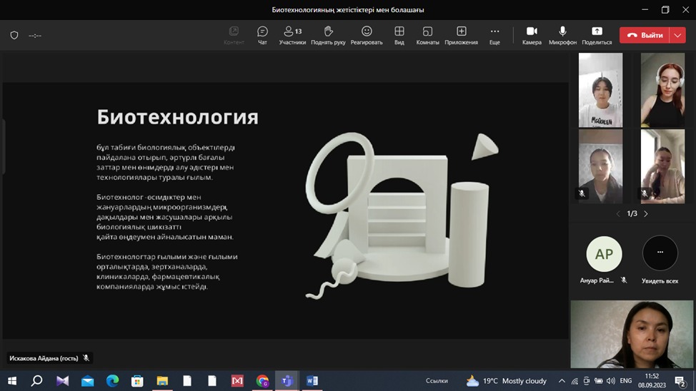The width and height of the screenshot is (696, 391).
Task: Select the АР avatar participant tile
Action: tap(604, 254)
